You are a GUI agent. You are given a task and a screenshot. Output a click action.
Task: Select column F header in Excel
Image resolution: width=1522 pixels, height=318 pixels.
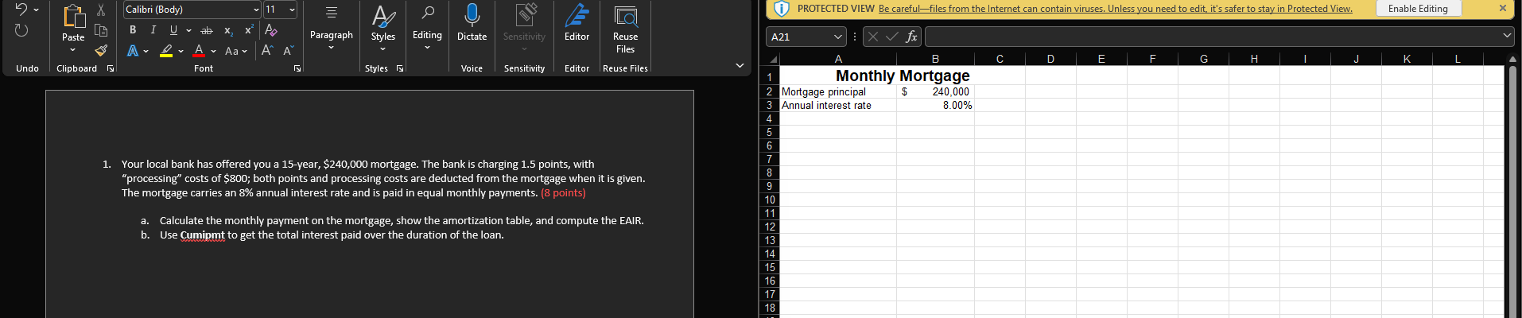pos(1152,59)
